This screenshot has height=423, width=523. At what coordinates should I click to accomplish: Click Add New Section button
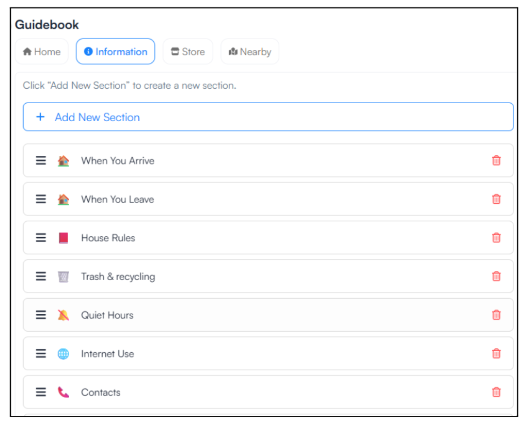click(x=268, y=117)
